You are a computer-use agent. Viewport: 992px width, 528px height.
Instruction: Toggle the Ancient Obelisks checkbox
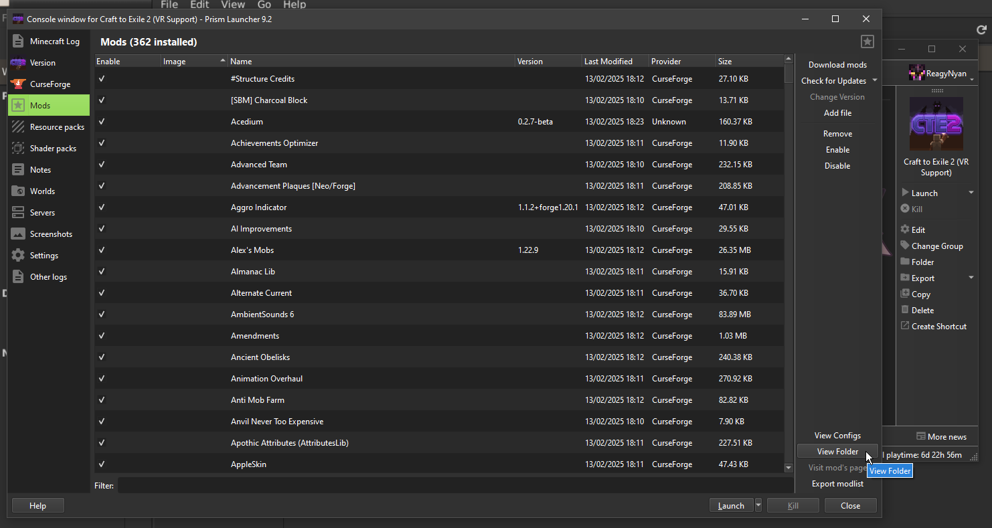pos(102,357)
